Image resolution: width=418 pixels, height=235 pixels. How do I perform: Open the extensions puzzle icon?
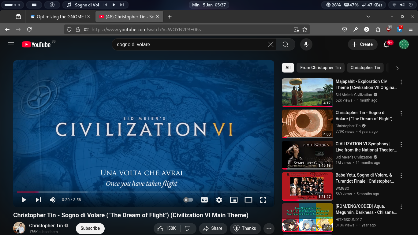pos(378,29)
